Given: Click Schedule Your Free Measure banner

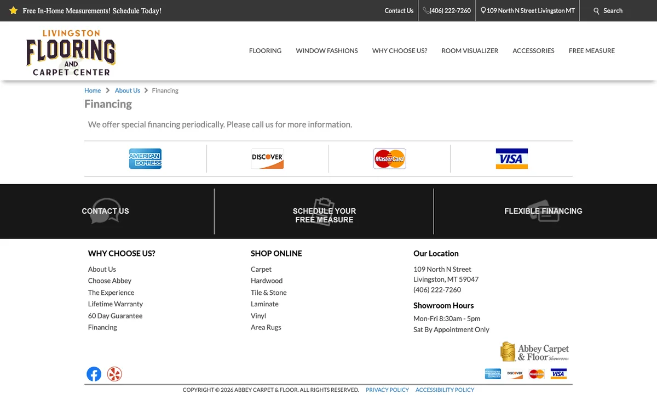Looking at the screenshot, I should click(324, 215).
